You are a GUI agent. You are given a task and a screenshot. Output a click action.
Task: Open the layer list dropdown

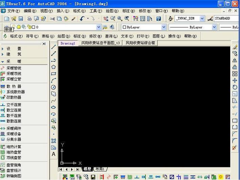(x=99, y=27)
